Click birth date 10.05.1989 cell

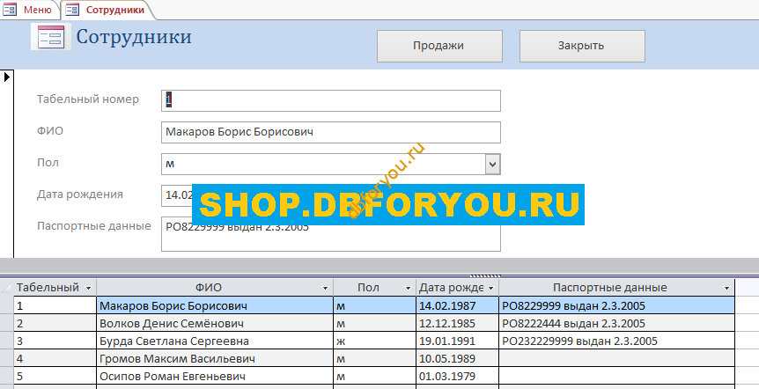(x=458, y=358)
